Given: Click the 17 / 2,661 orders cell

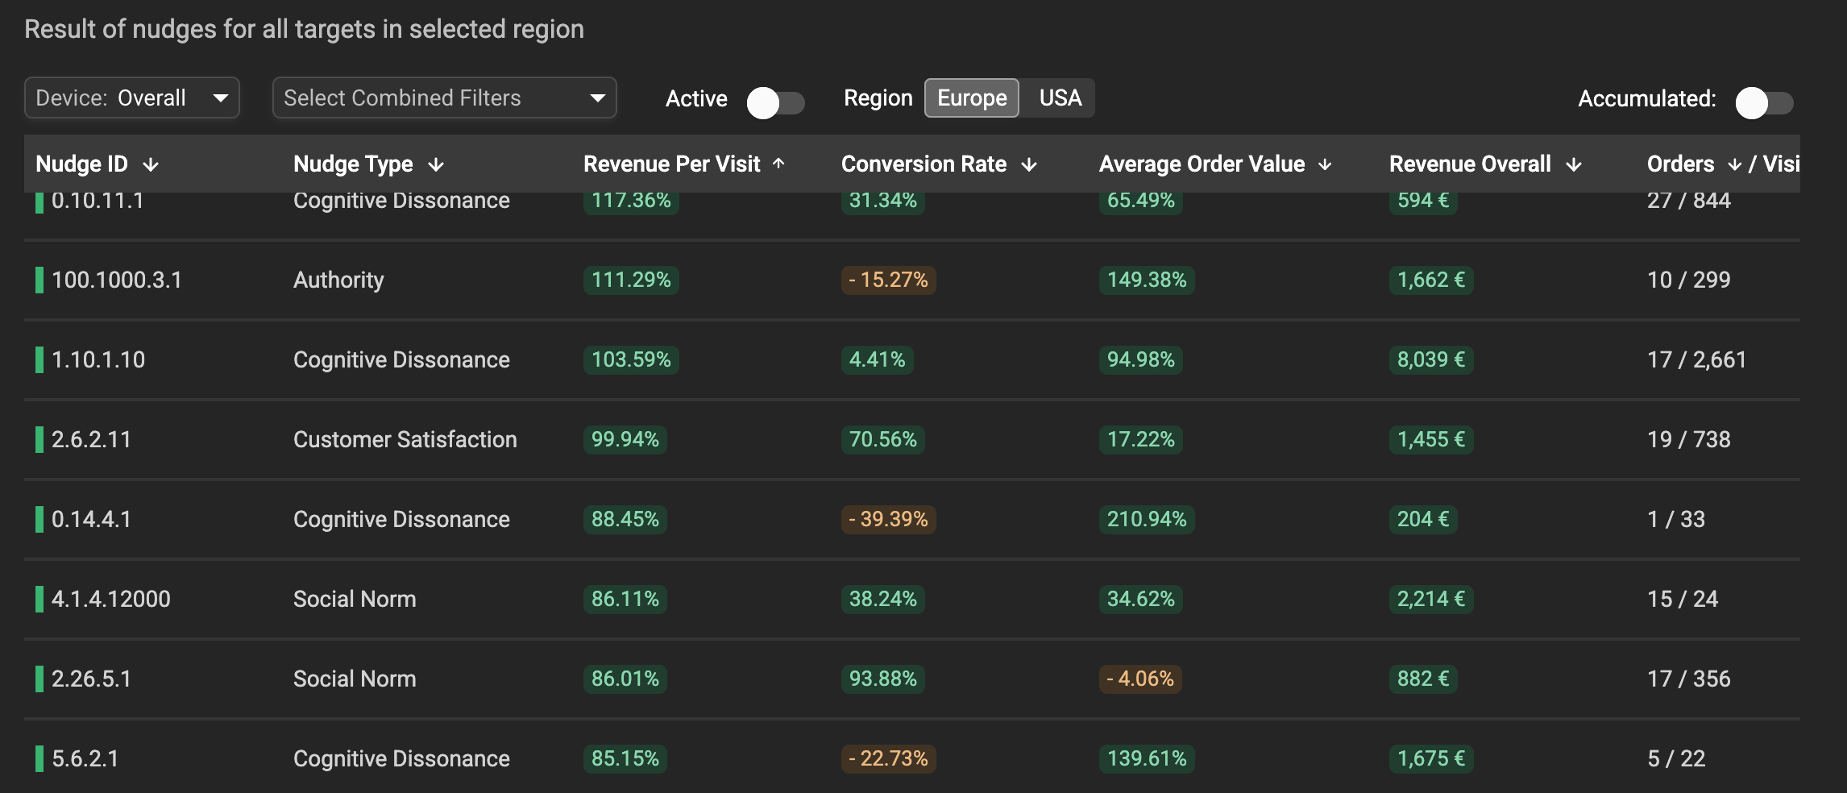Looking at the screenshot, I should 1696,359.
